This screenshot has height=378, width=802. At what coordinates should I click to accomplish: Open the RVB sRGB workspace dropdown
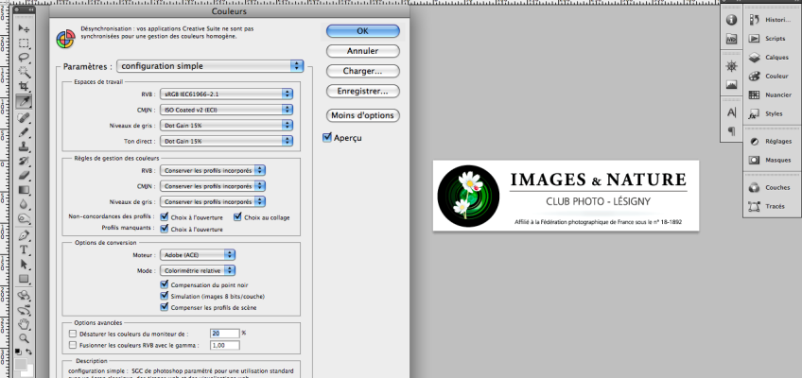227,94
